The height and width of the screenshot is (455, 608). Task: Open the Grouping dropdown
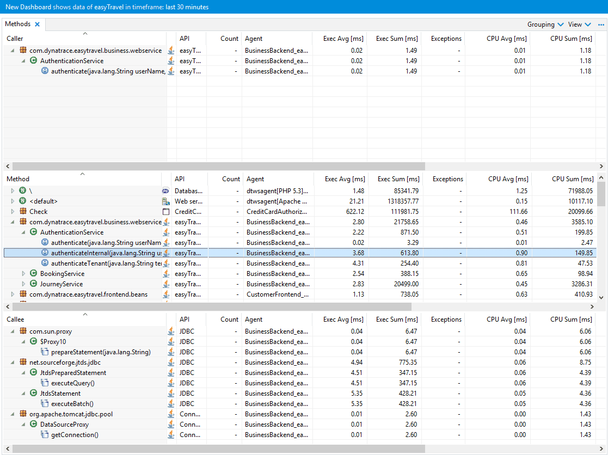point(545,24)
